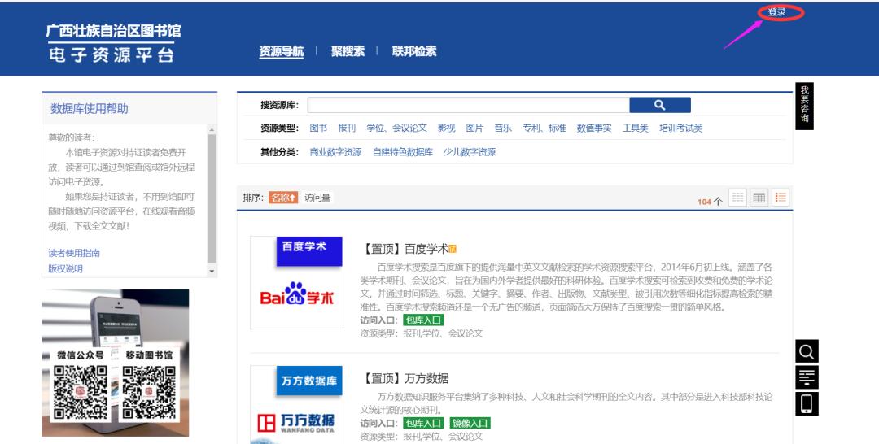Select 少儿数字资源 category
Screen dimensions: 879x444
pos(470,152)
